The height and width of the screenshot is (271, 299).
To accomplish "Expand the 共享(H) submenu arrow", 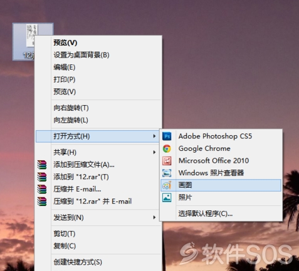I will coord(154,152).
